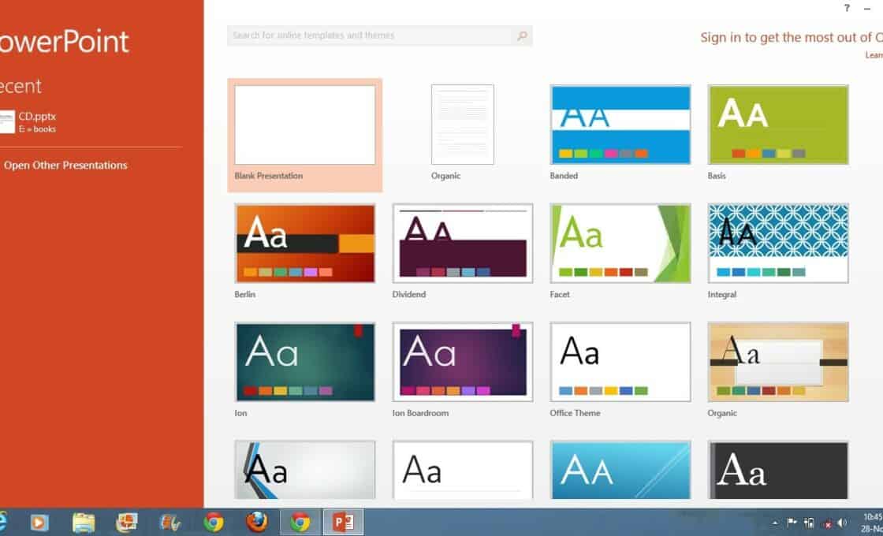Click the search magnifier icon in template search box
883x536 pixels.
[522, 35]
